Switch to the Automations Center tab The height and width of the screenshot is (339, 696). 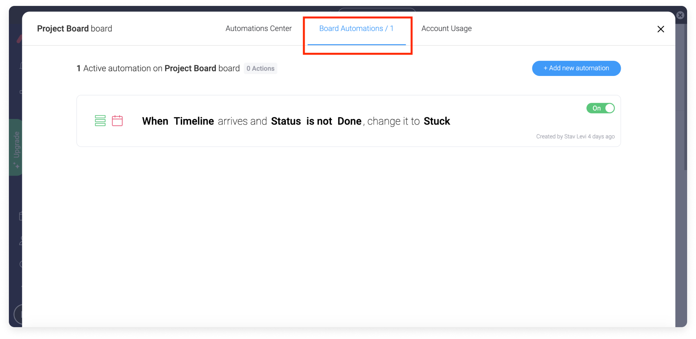(258, 29)
